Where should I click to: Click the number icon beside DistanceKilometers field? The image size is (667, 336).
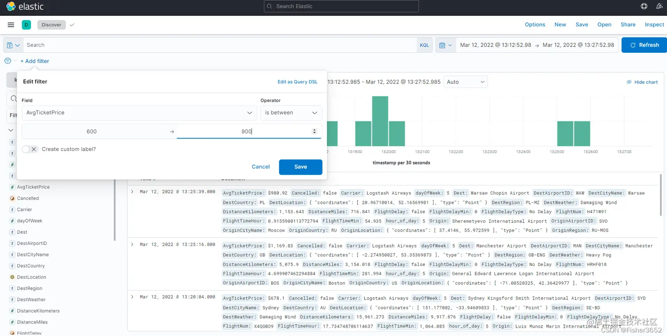[x=12, y=311]
